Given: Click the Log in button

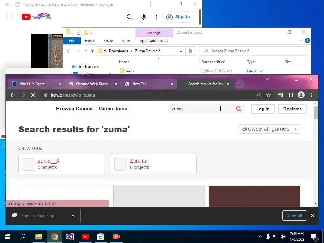Looking at the screenshot, I should [263, 109].
